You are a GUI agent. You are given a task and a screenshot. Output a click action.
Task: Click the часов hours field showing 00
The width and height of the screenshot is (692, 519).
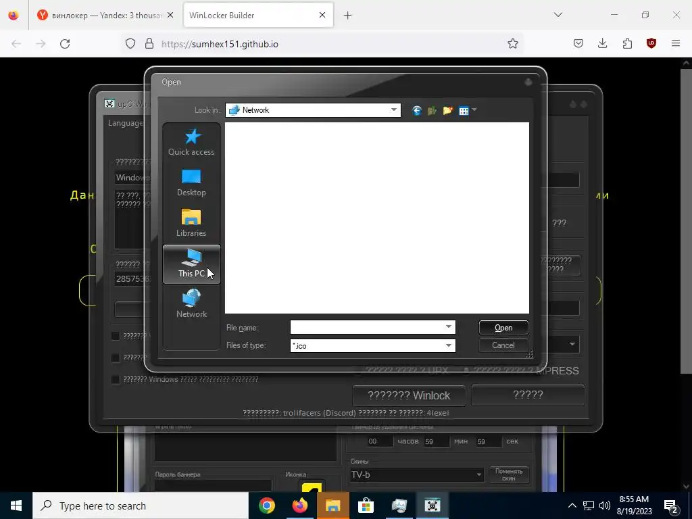(380, 441)
